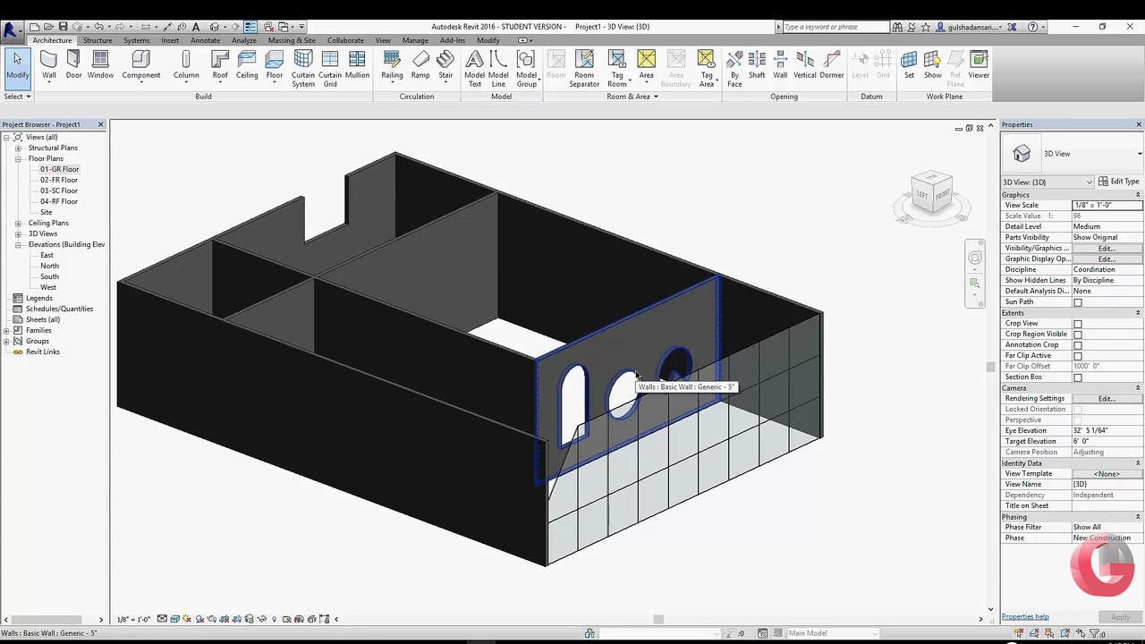Switch to the Annotate ribbon tab

tap(205, 40)
